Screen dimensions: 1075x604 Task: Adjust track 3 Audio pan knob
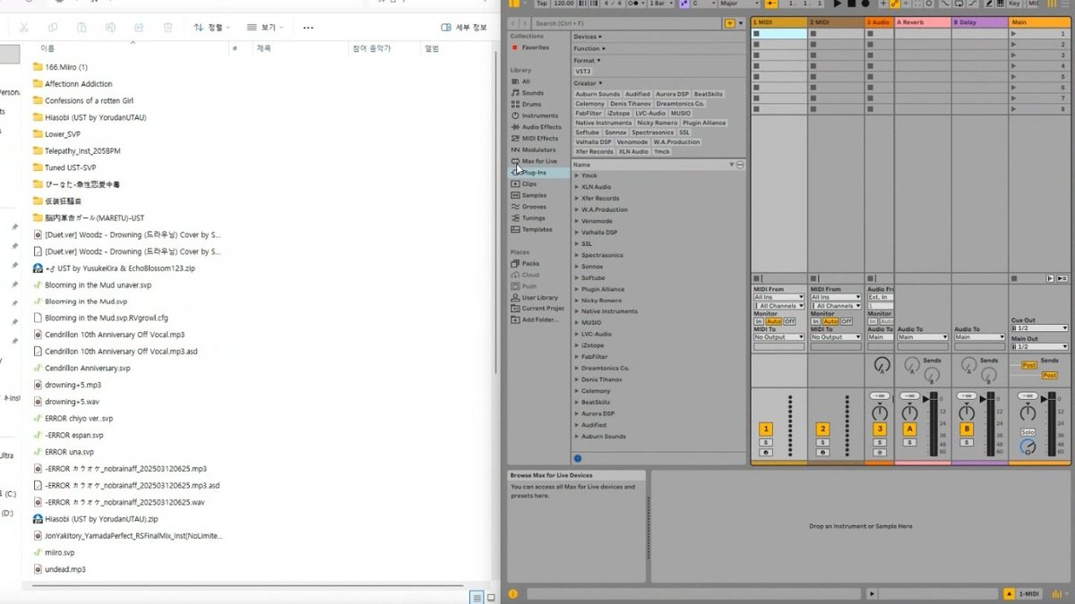[881, 413]
